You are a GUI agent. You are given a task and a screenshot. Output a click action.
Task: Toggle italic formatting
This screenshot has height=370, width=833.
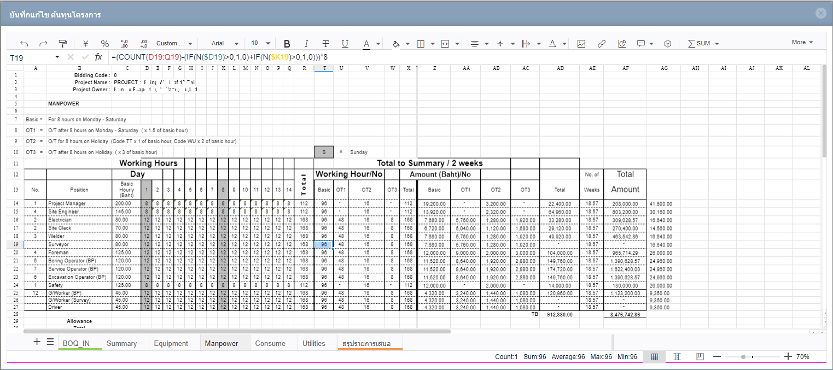[306, 44]
